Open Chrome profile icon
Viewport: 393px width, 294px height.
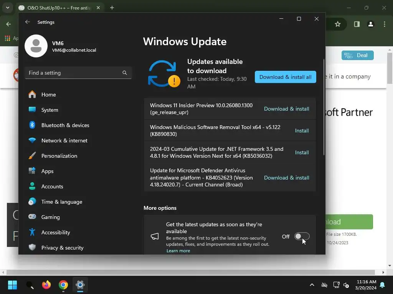coord(371,24)
